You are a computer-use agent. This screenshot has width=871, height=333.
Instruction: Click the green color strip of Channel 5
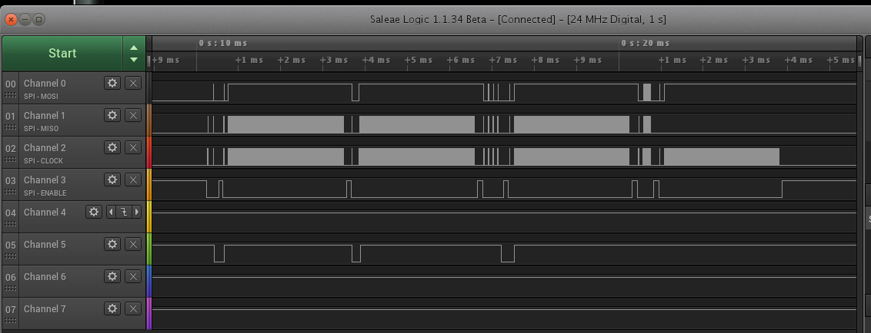coord(149,249)
